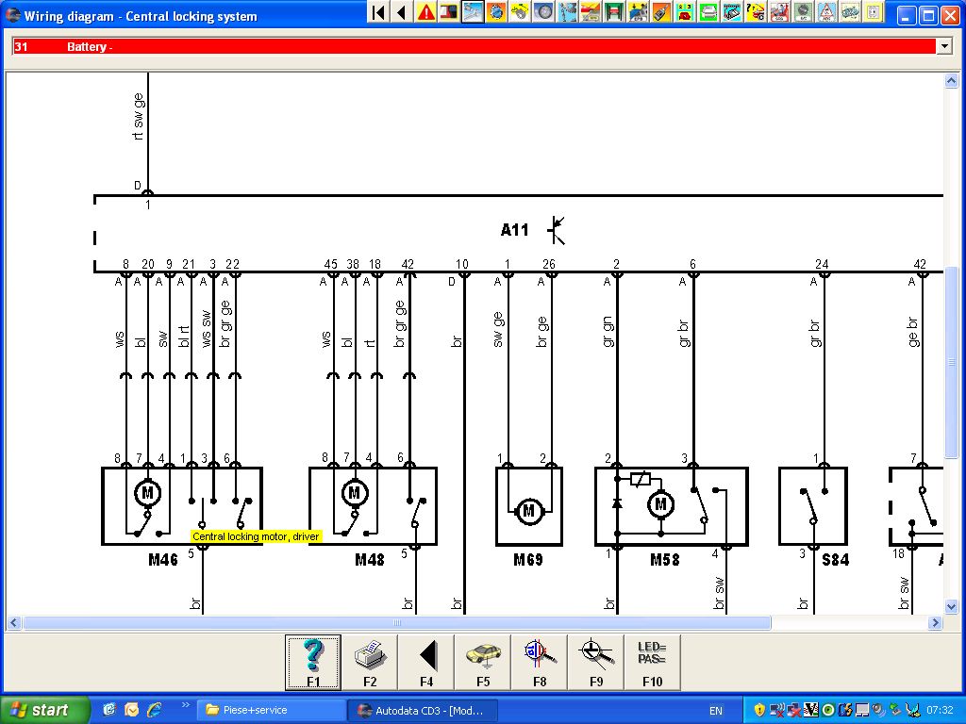Screen dimensions: 966x724
Task: Click the previous page arrow in top toolbar
Action: (x=402, y=12)
